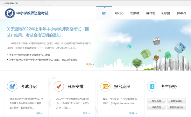The width and height of the screenshot is (191, 117).
Task: Click the 报名流程 card heading
Action: [122, 87]
